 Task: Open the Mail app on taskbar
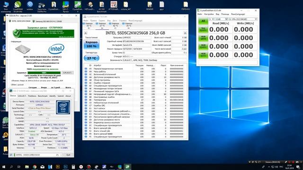(42, 167)
